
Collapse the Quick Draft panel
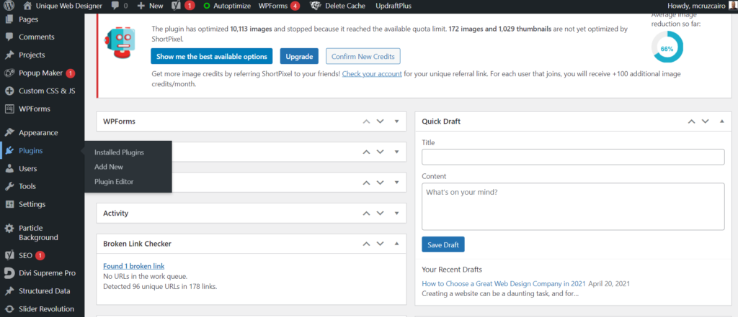[721, 121]
